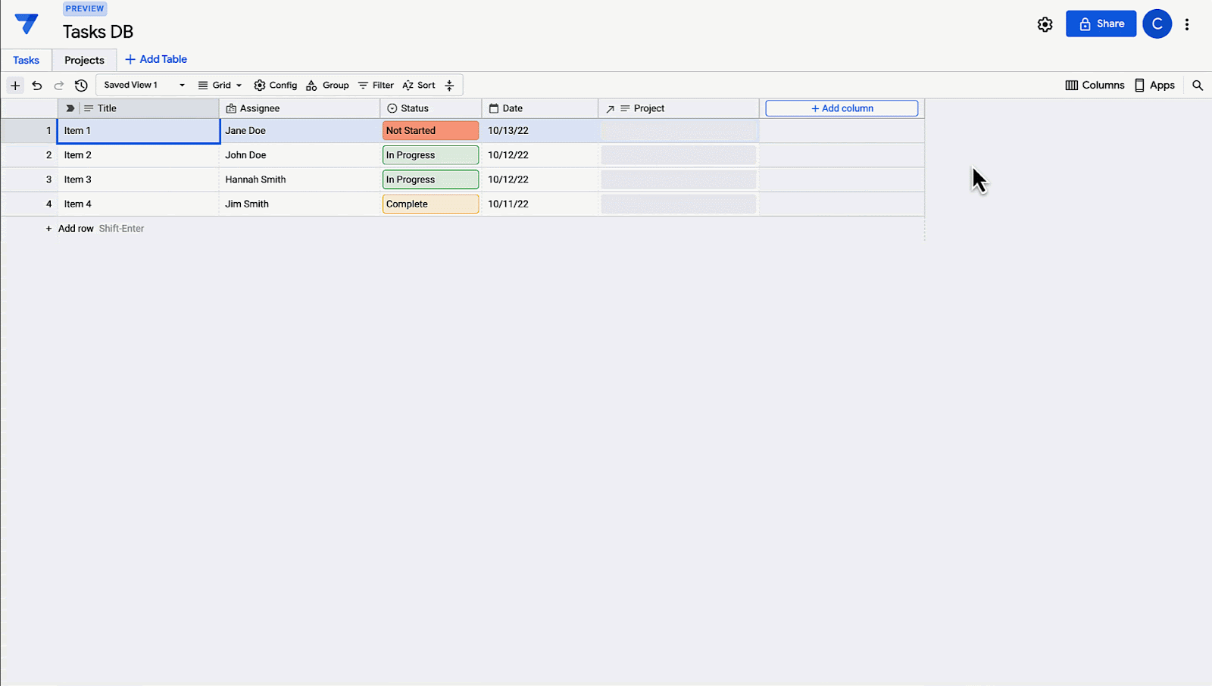Image resolution: width=1212 pixels, height=686 pixels.
Task: Open settings with the gear icon
Action: point(1045,24)
